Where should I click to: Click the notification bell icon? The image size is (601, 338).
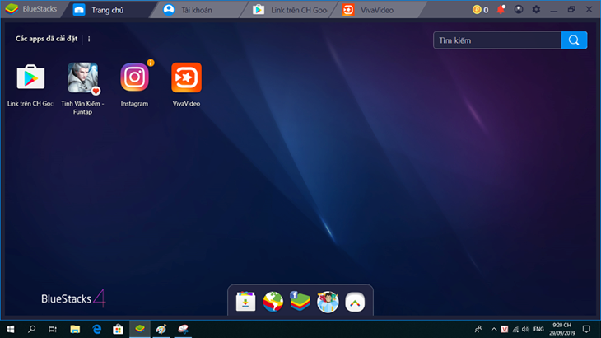[x=501, y=10]
